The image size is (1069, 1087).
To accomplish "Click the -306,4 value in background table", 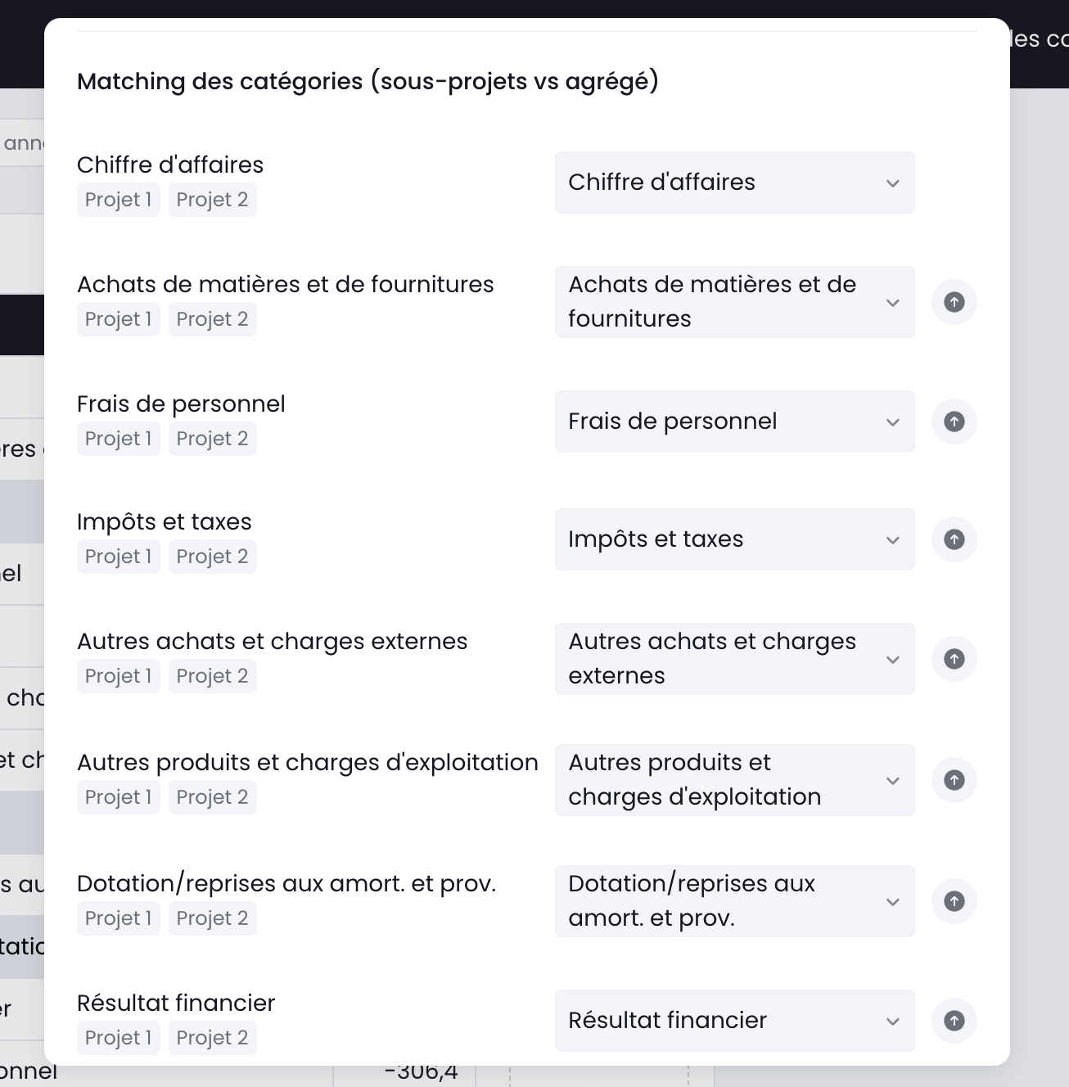I will (421, 1071).
